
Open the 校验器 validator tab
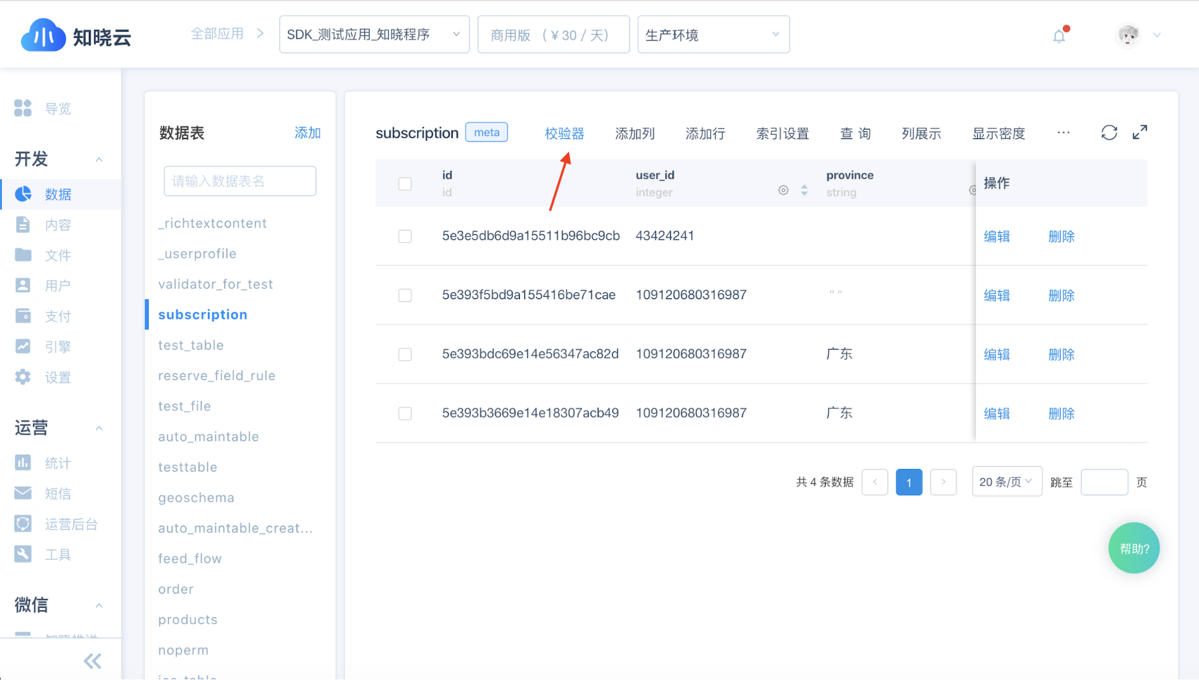[564, 133]
